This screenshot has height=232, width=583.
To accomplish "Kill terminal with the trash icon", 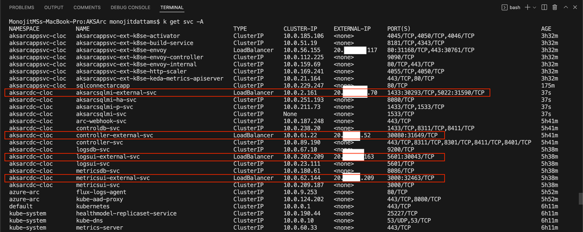I will [555, 8].
